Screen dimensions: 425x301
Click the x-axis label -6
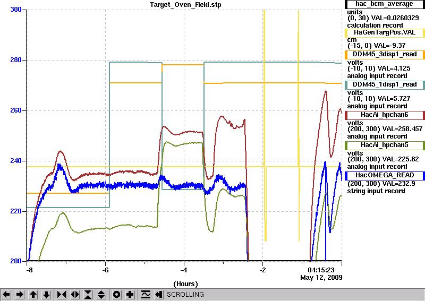[x=105, y=270]
